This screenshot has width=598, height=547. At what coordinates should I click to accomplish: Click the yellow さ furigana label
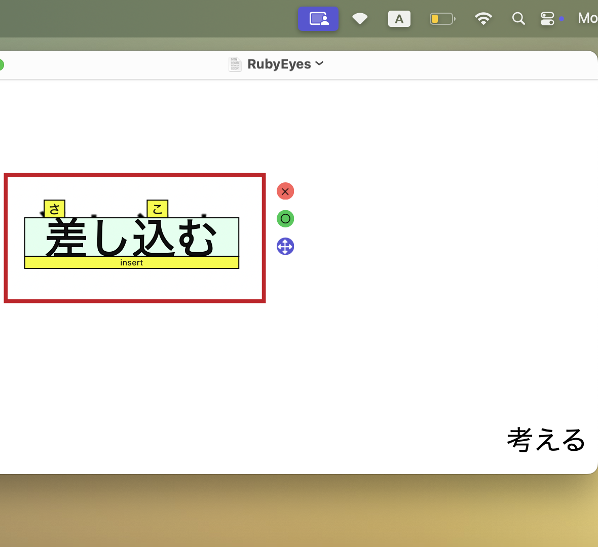(55, 209)
